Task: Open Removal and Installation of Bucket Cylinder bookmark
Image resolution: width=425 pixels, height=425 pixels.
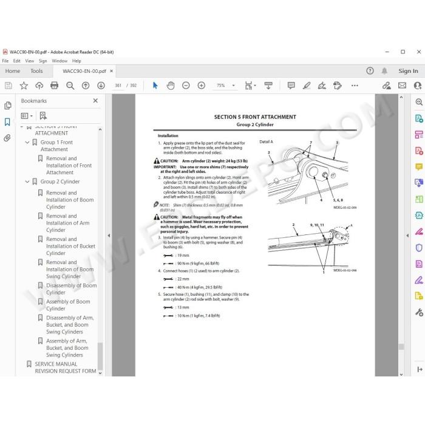Action: coord(70,246)
